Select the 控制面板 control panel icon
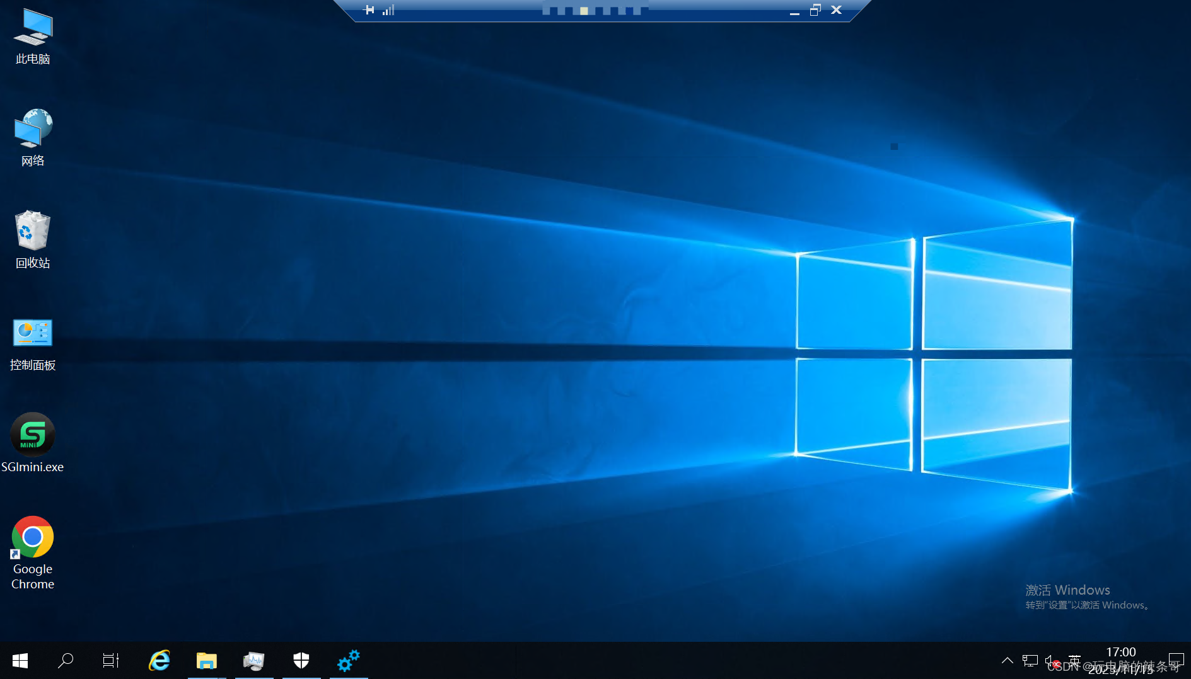 pyautogui.click(x=33, y=343)
